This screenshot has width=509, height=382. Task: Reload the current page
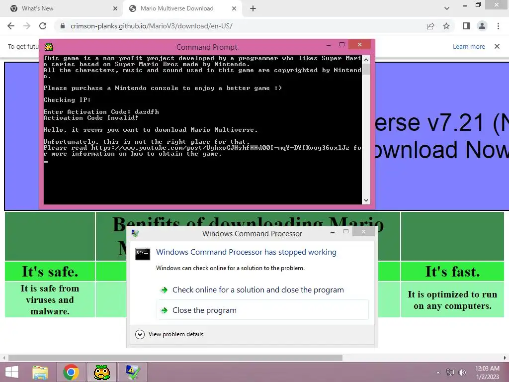point(43,26)
